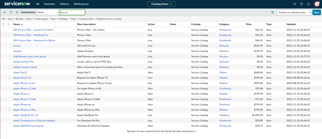Open the All menu

38,4
